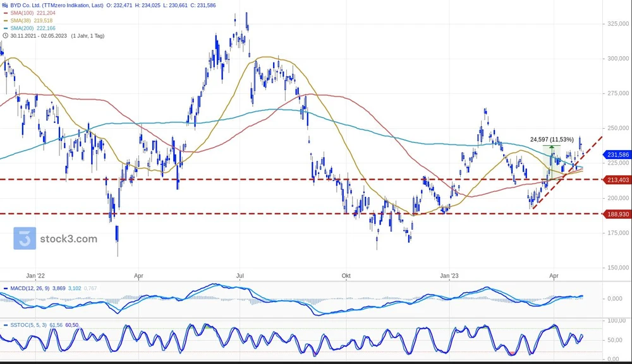This screenshot has height=364, width=632.
Task: Select the SMA(200) legend entry
Action: tap(33, 28)
